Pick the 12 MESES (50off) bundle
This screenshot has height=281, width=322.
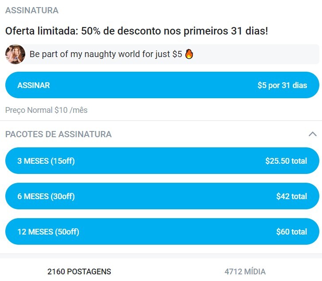[48, 231]
